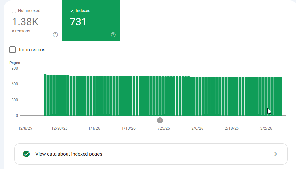Click the 300 value on Pages axis
This screenshot has width=296, height=169.
tap(15, 100)
